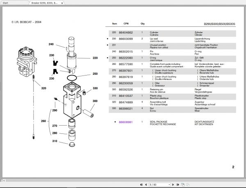Viewport: 246px width, 188px height.
Task: Click the horizontal scrollbar track
Action: pyautogui.click(x=124, y=181)
